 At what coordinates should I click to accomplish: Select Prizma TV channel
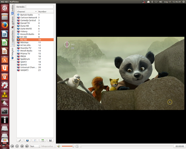(x=35, y=54)
